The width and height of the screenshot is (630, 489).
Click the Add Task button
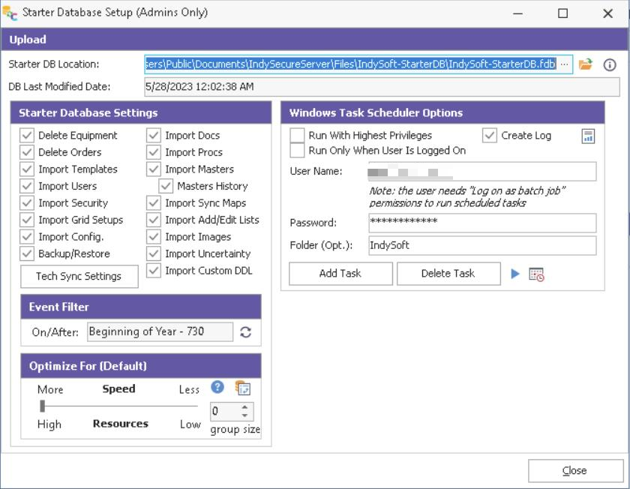tap(340, 274)
